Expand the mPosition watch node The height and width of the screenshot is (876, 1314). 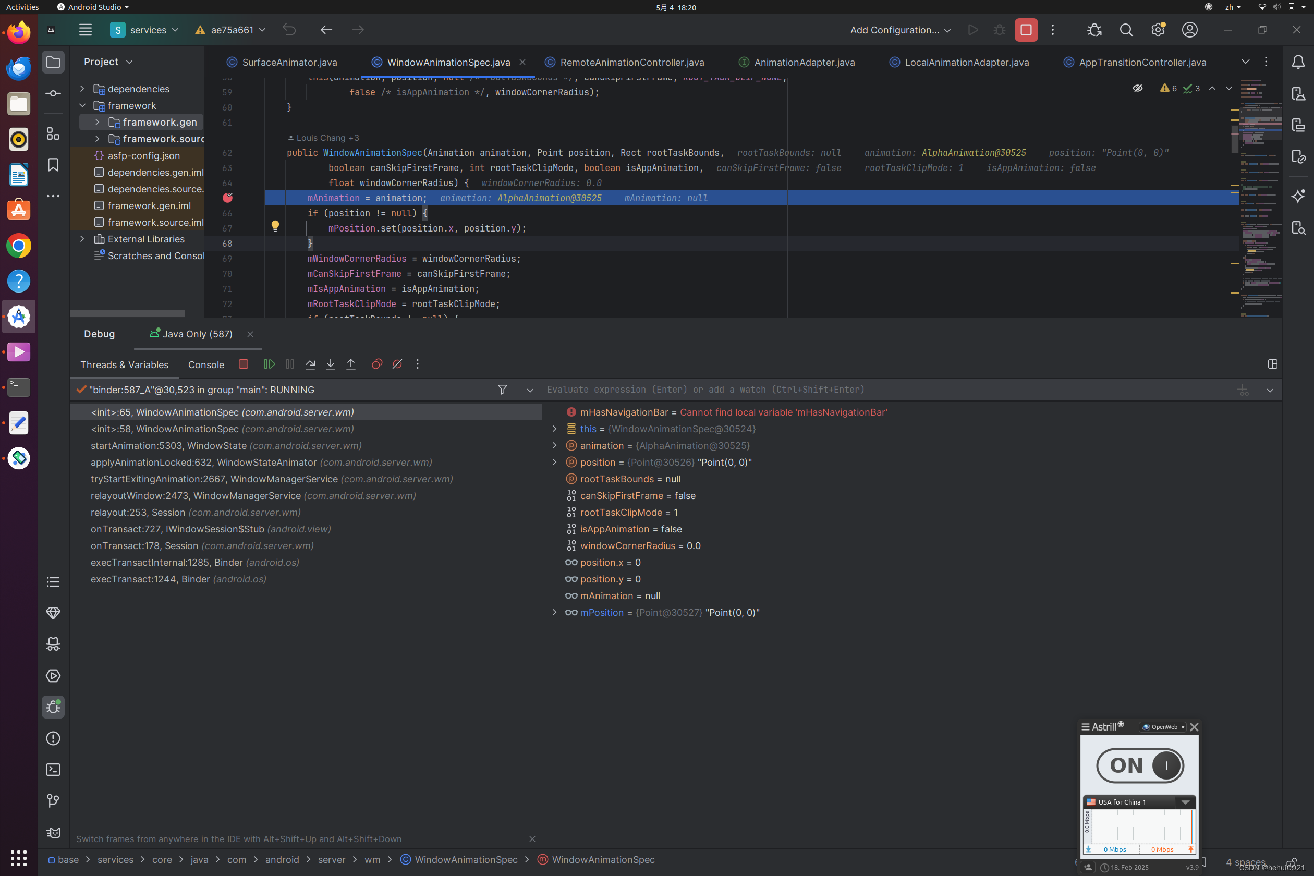coord(554,612)
